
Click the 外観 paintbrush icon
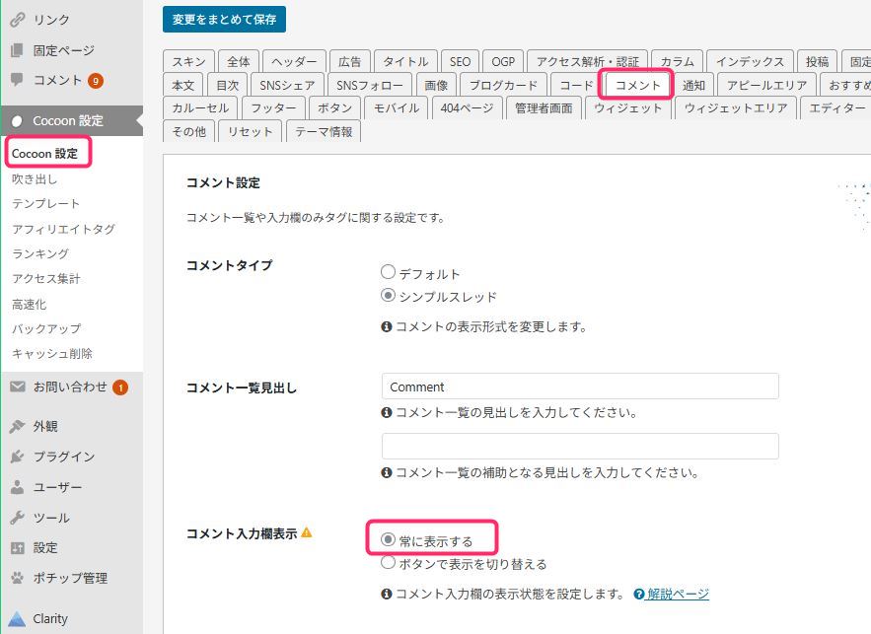17,426
